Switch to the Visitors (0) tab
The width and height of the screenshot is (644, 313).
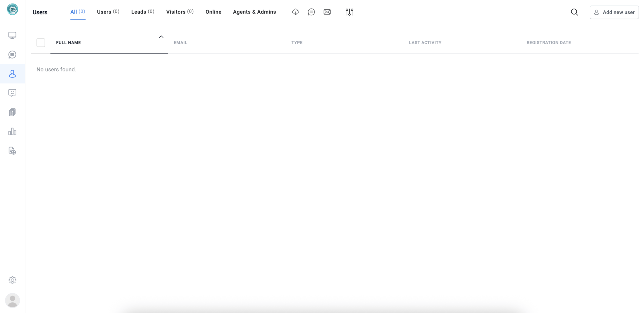pos(180,12)
